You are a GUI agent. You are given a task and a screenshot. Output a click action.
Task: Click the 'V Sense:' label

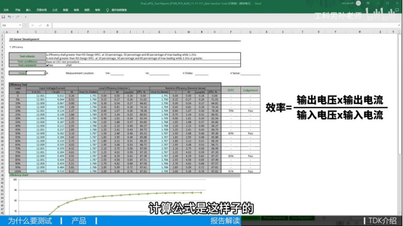point(235,73)
